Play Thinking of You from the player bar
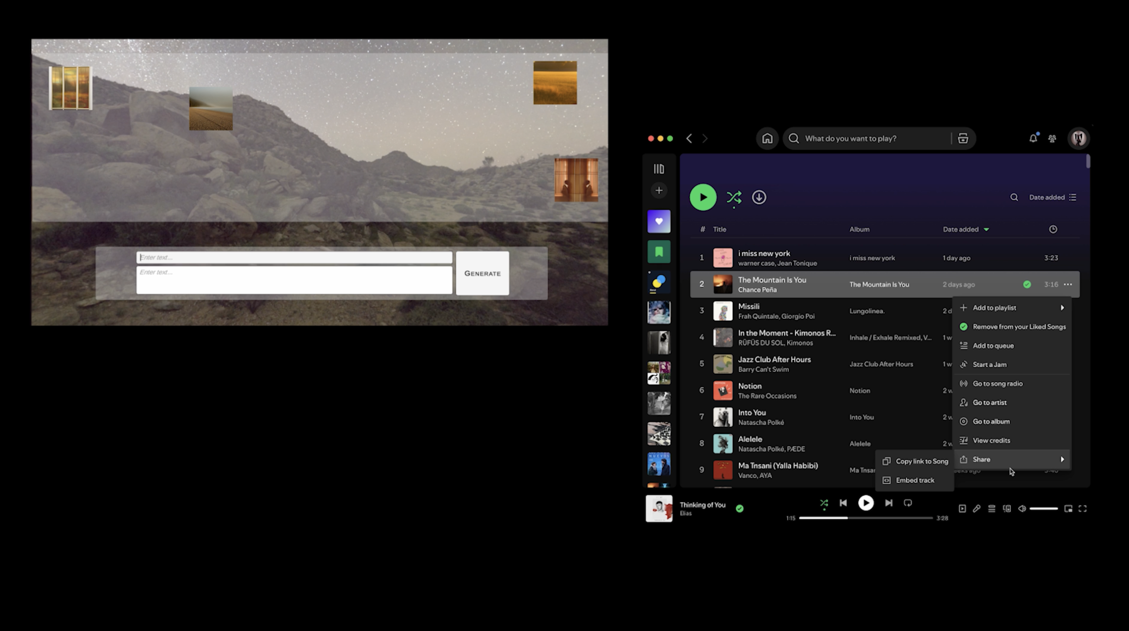This screenshot has height=631, width=1129. point(866,503)
